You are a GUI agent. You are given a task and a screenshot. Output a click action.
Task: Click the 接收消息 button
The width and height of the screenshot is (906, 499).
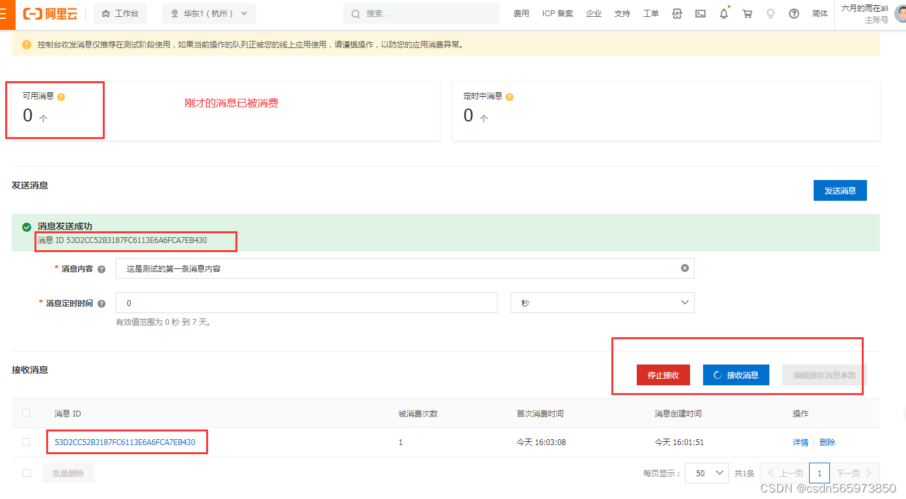tap(736, 375)
